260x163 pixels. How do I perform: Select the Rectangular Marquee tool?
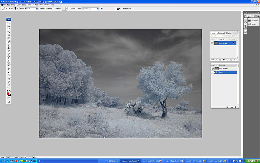point(9,26)
